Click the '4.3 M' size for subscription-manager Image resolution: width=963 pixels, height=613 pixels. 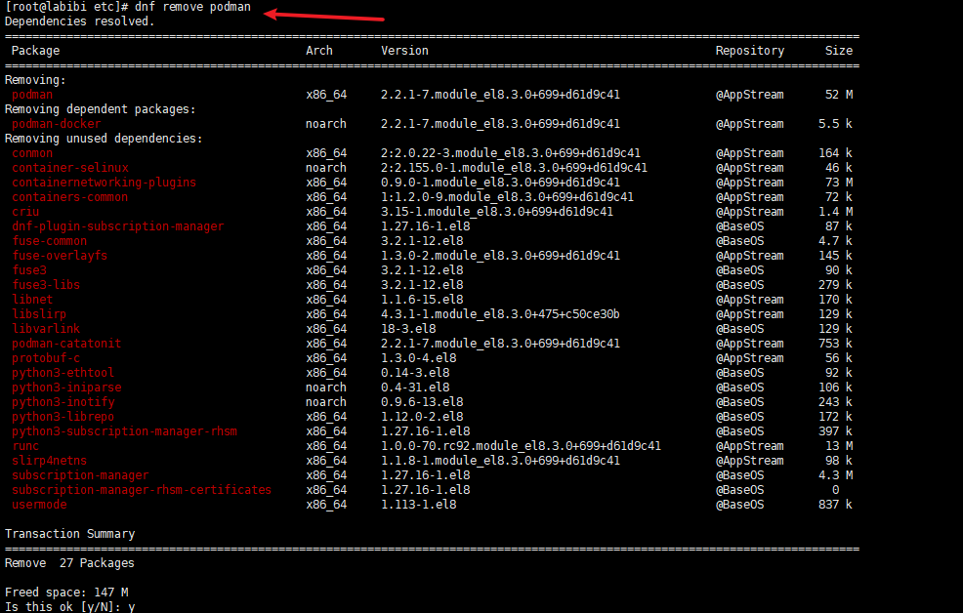(x=835, y=475)
